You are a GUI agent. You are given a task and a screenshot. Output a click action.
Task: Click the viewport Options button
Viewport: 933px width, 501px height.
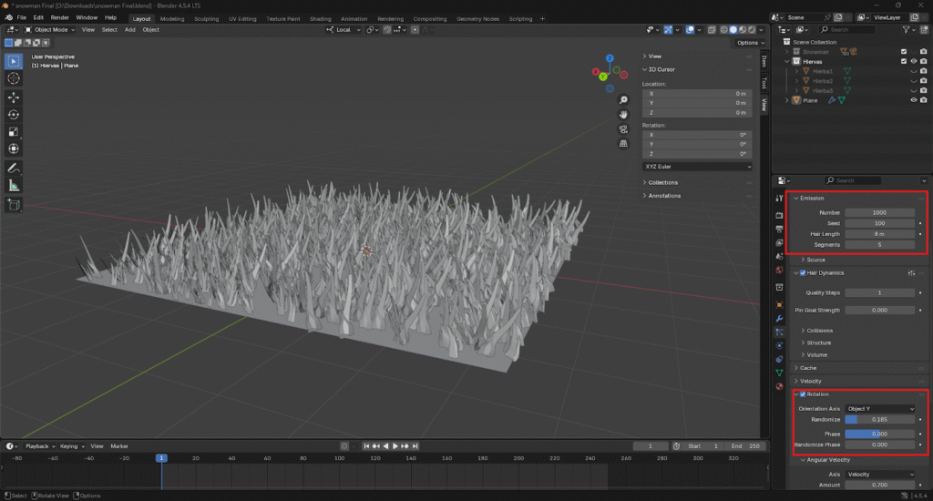(x=748, y=43)
